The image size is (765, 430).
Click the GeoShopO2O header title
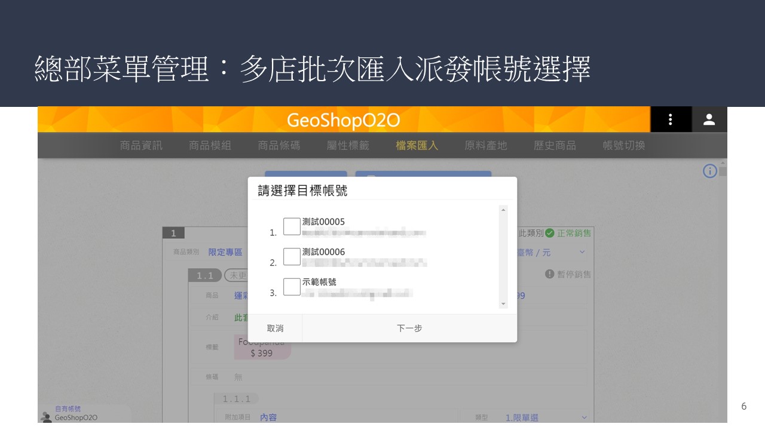click(x=343, y=120)
